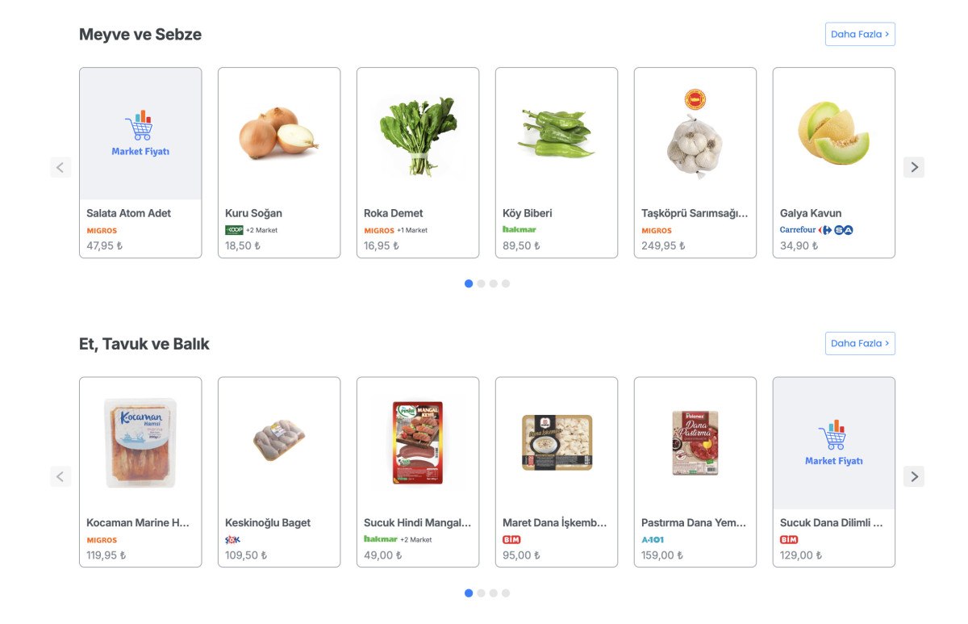Click the Galya Kavun product title
This screenshot has width=968, height=624.
[810, 213]
